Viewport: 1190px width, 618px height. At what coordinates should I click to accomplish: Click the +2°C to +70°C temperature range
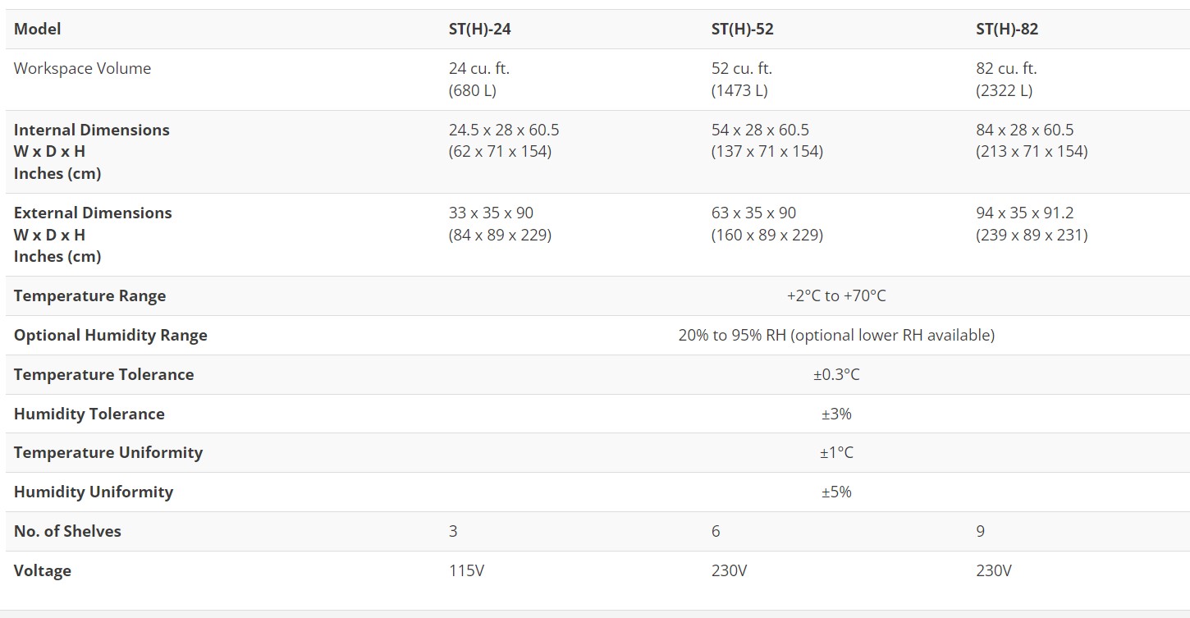point(836,296)
